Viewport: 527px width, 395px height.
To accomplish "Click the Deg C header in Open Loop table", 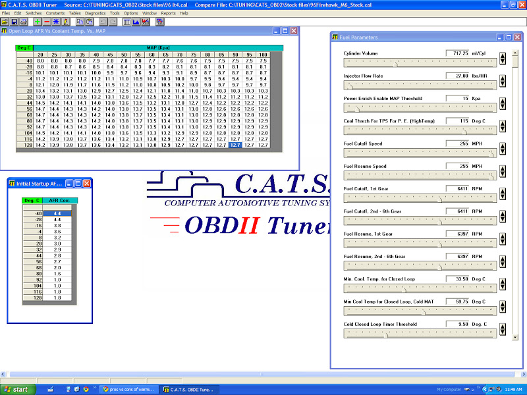I will [24, 47].
